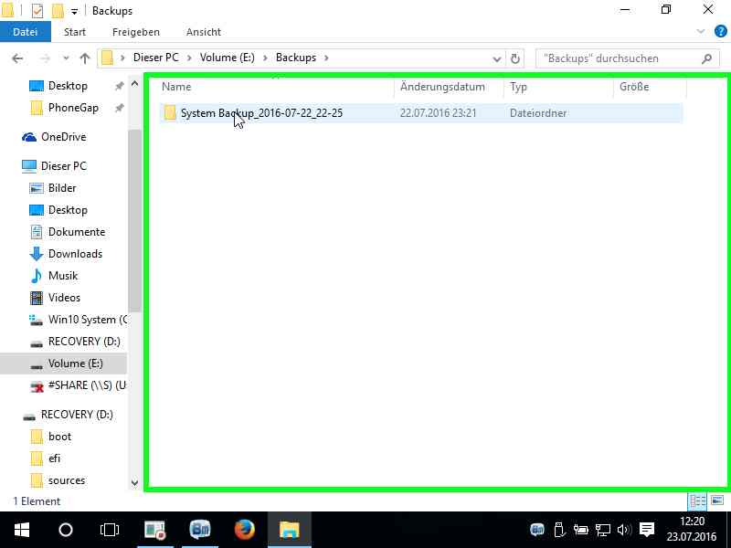Expand the address bar history dropdown
Screen dimensions: 731x548
[497, 58]
